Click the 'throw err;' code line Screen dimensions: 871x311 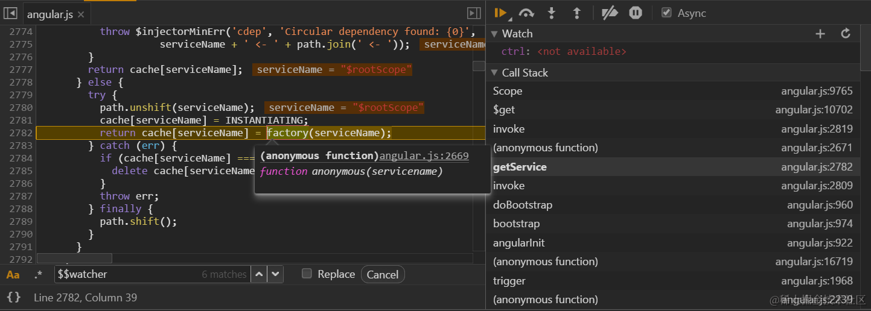tap(129, 196)
